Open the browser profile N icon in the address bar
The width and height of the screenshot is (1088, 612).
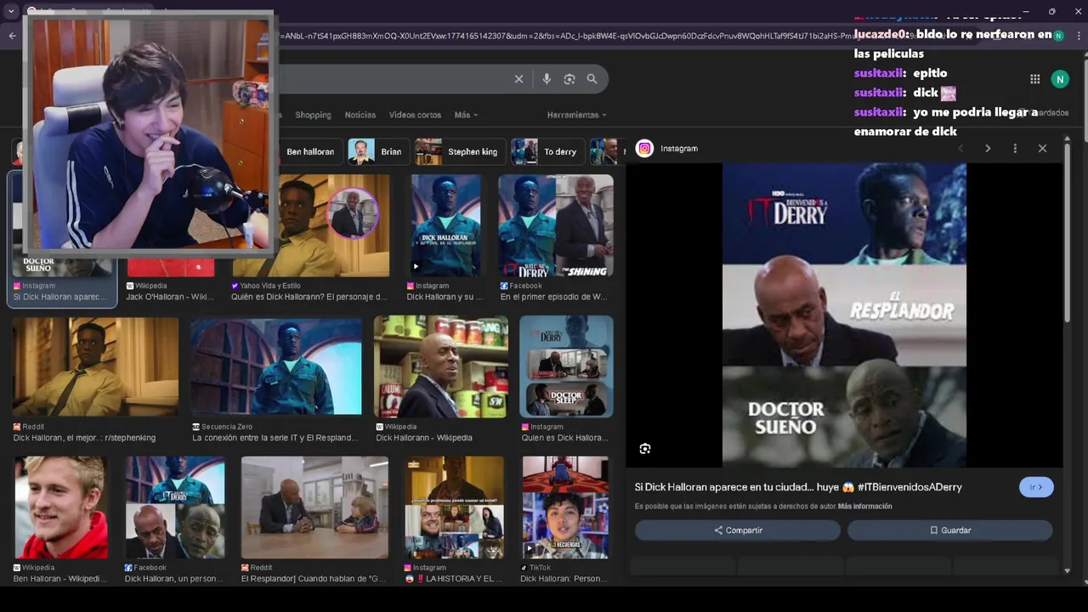click(1058, 36)
